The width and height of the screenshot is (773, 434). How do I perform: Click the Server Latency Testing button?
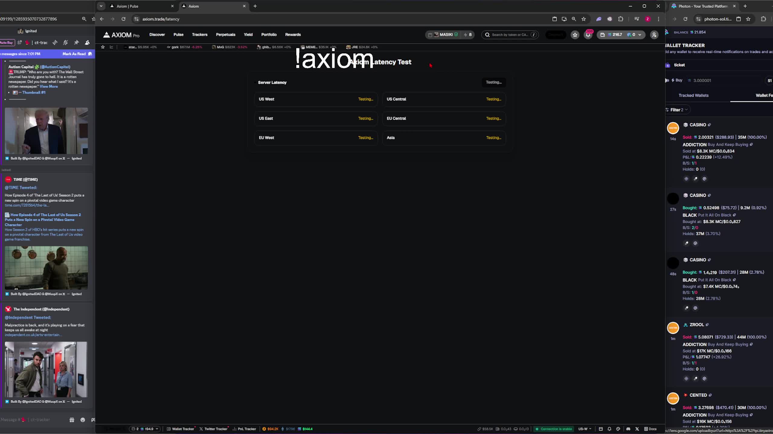coord(494,82)
